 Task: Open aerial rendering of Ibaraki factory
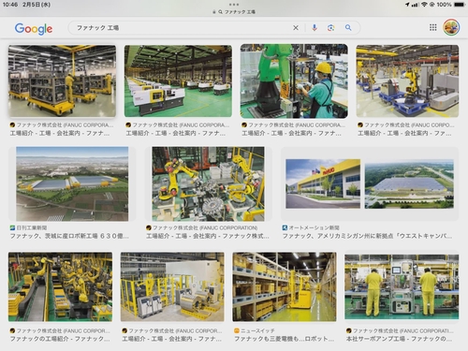pos(72,183)
